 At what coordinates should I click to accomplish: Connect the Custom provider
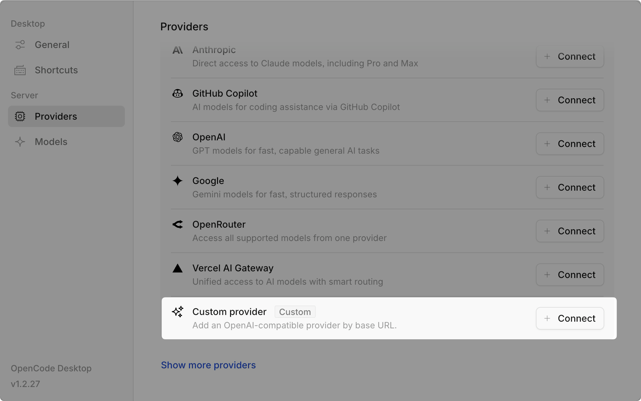coord(570,318)
